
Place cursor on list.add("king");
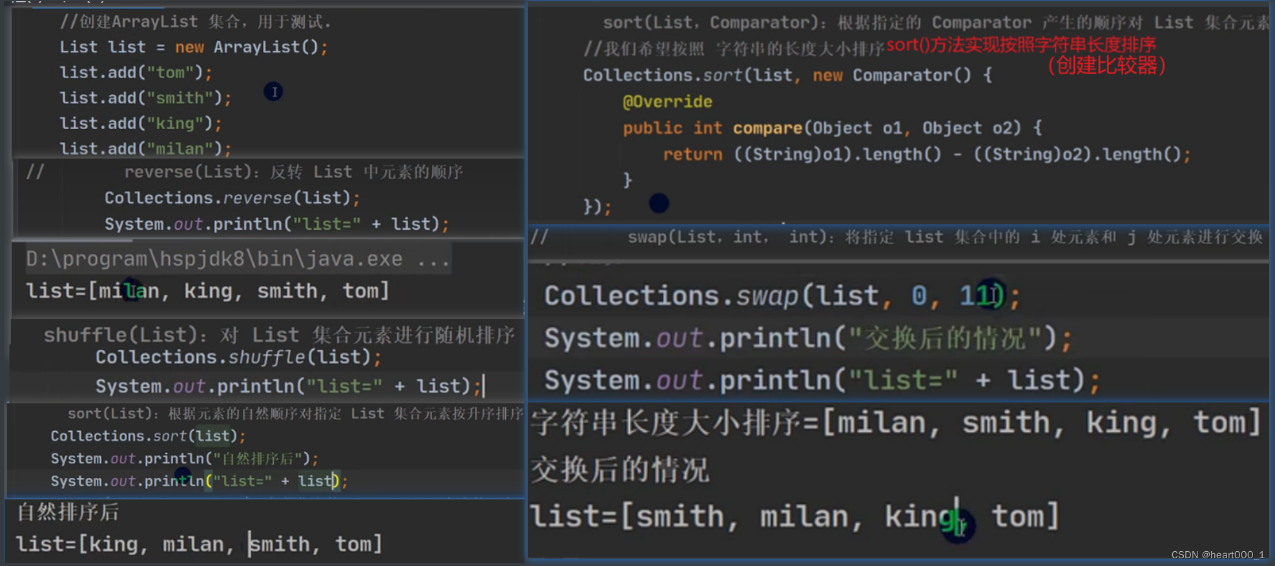[141, 123]
